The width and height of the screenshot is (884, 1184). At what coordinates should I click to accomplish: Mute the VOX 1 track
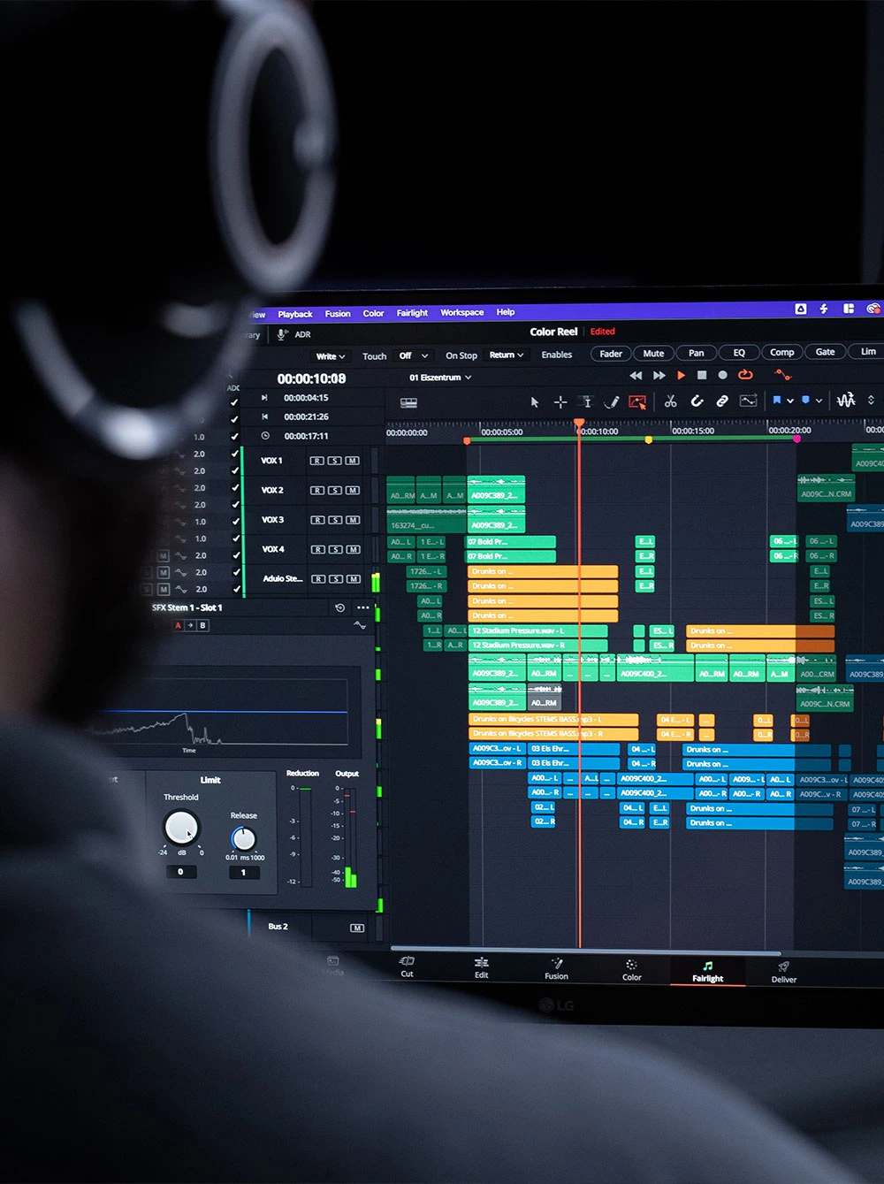(353, 461)
